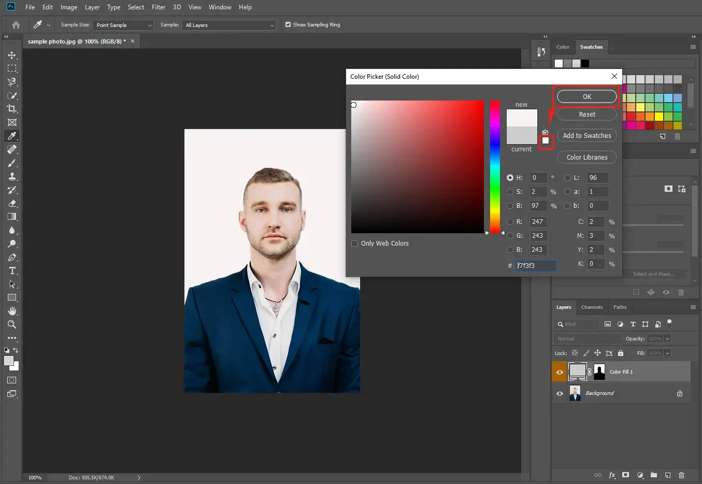Open the Swatches panel menu
The height and width of the screenshot is (484, 702).
693,47
